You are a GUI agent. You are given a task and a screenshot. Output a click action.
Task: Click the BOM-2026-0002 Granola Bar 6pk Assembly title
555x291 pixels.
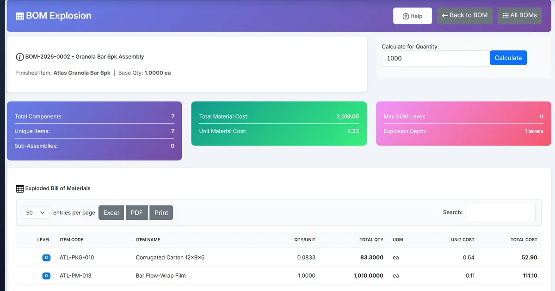[x=85, y=57]
